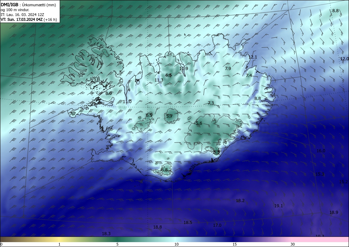Click the 10.9 value on the map

184,68
